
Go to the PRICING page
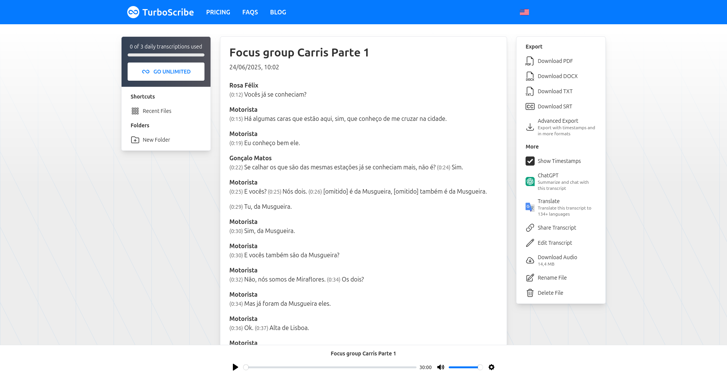(x=218, y=12)
